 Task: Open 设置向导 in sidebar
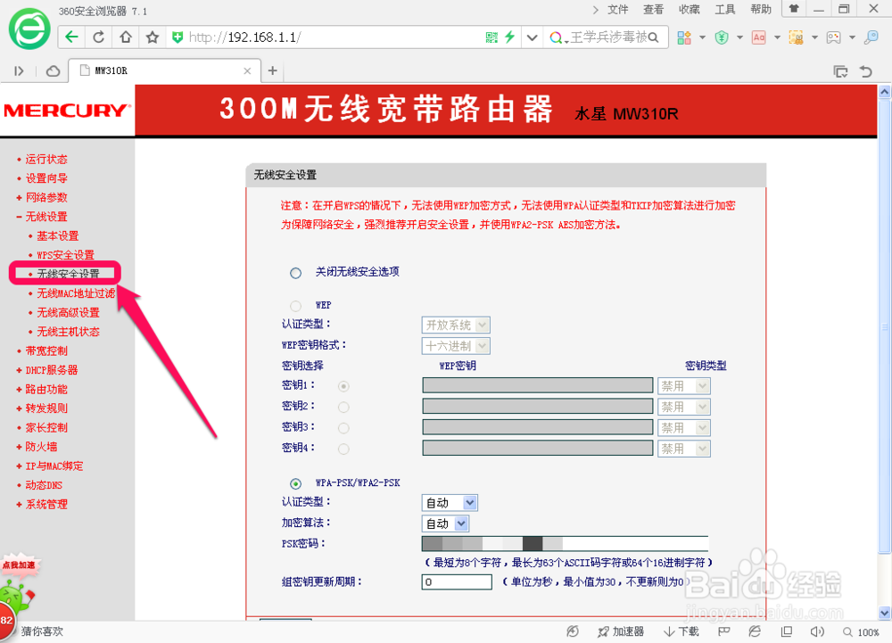[x=46, y=178]
